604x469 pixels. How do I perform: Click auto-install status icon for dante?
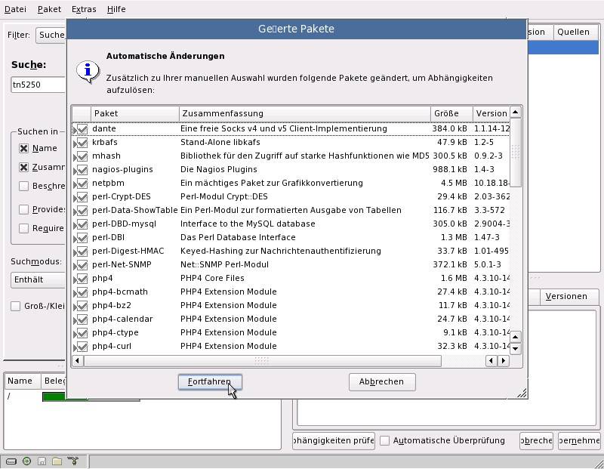(81, 128)
